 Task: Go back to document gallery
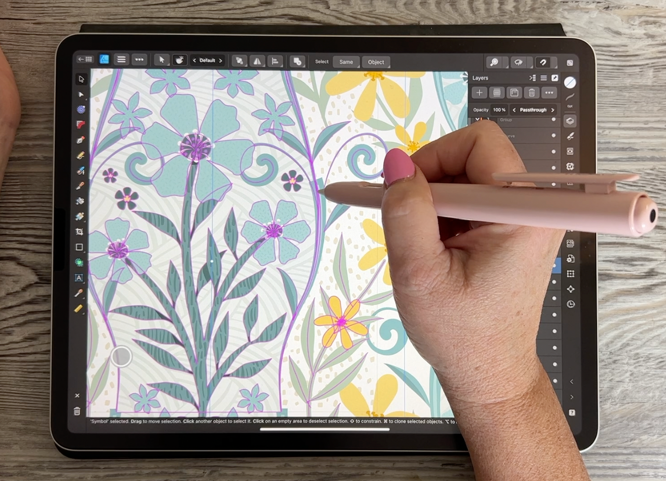[85, 60]
